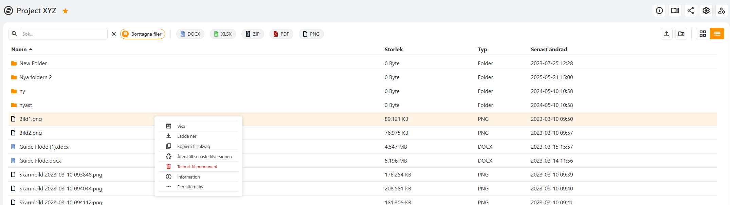Switch to list view
The height and width of the screenshot is (205, 730).
[717, 34]
